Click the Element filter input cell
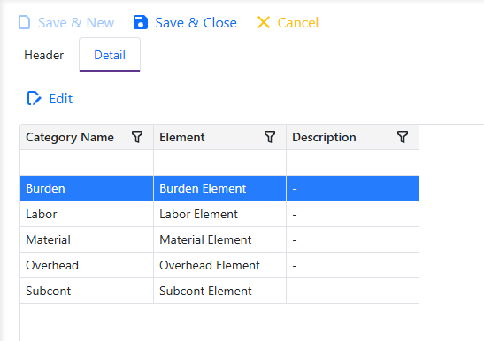Viewport: 484px width, 341px height. 219,163
